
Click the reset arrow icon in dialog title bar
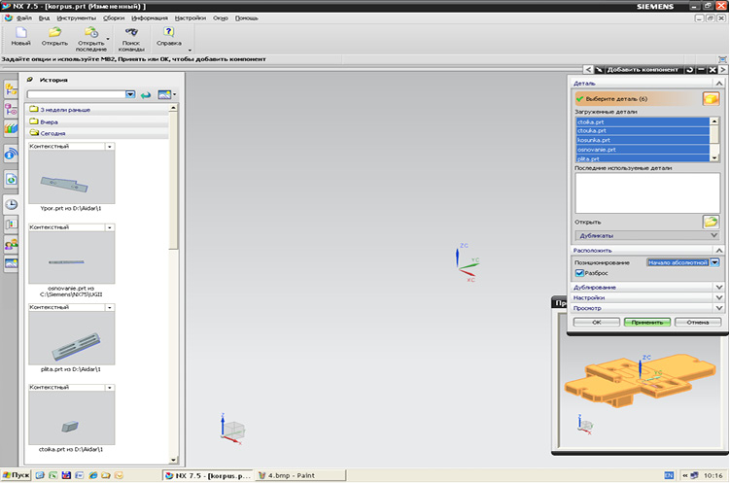coord(689,70)
